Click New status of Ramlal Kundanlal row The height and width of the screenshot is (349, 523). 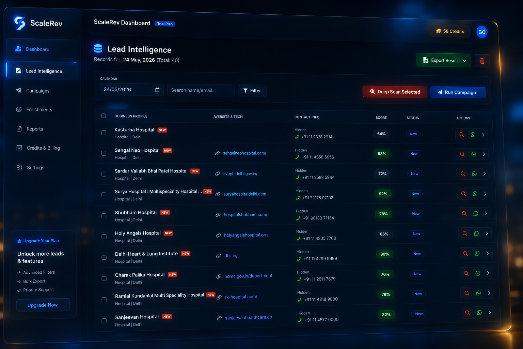tap(418, 294)
